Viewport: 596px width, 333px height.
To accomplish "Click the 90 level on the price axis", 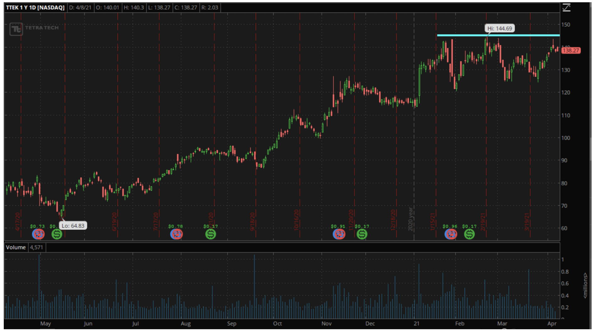I will (x=565, y=160).
